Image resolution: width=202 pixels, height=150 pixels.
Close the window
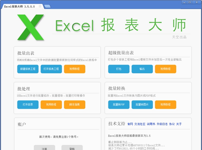[197, 2]
